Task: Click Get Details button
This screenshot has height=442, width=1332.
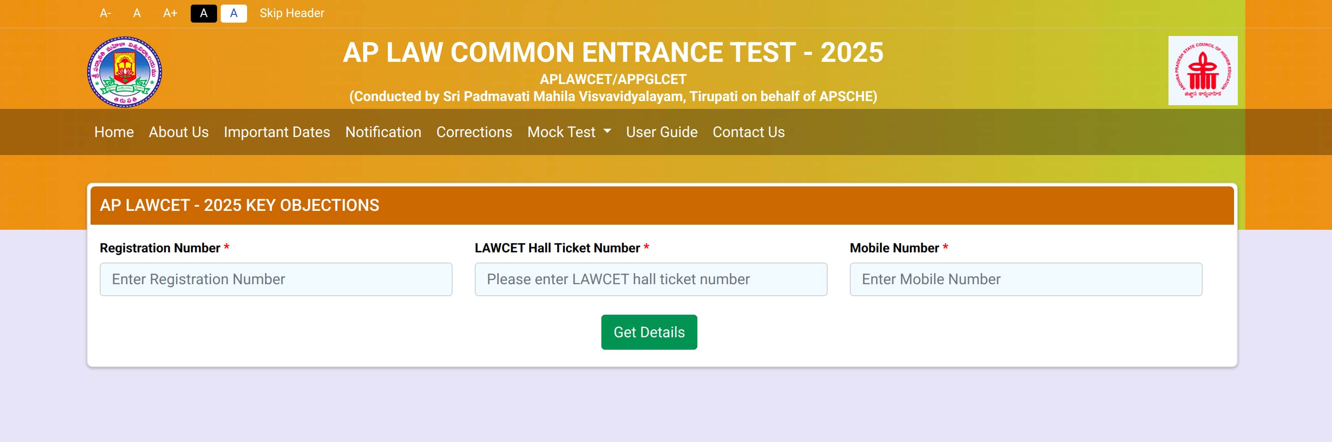Action: (x=649, y=332)
